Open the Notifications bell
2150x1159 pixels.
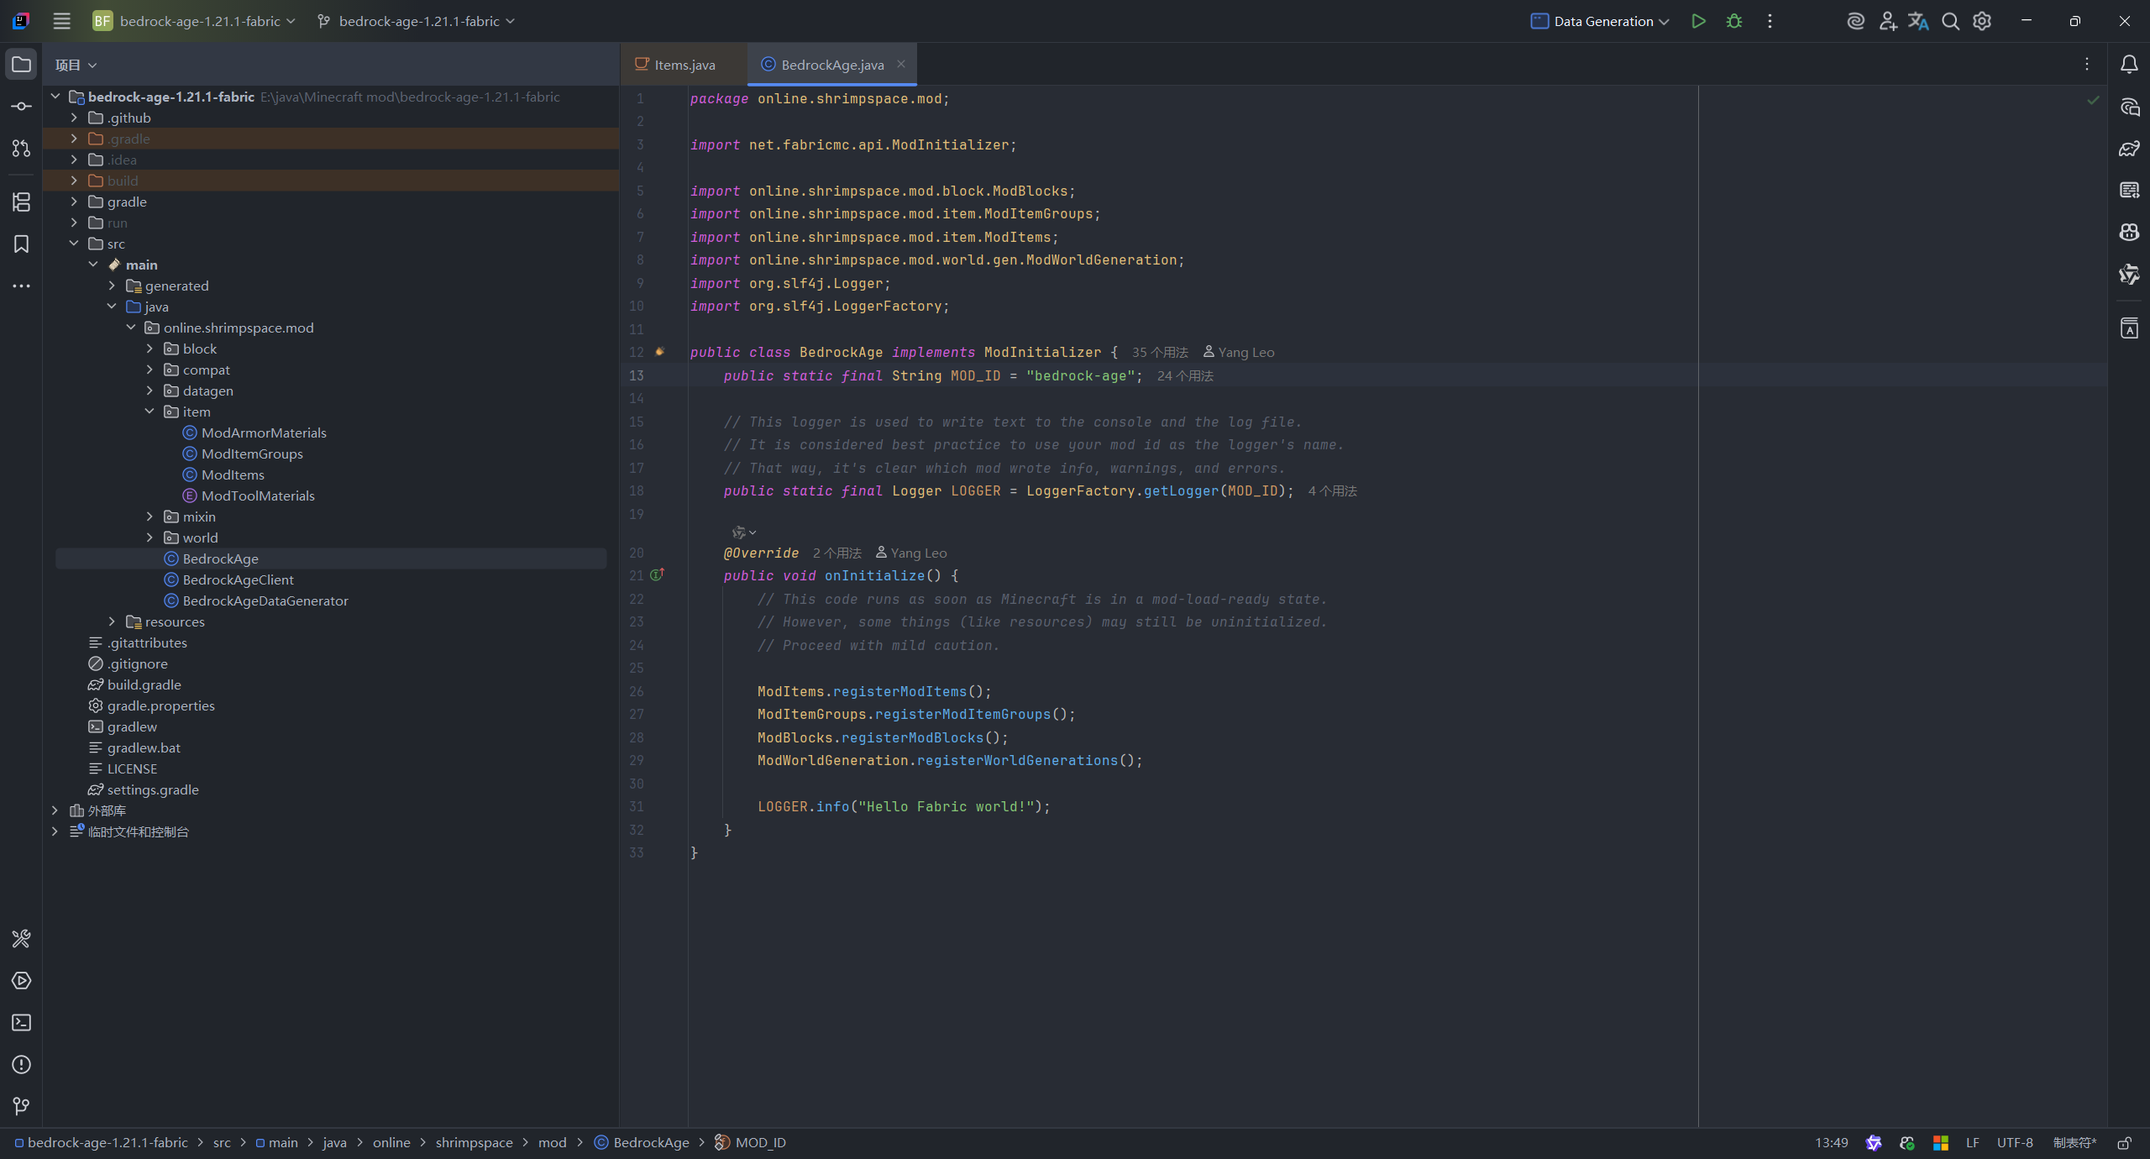coord(2129,65)
